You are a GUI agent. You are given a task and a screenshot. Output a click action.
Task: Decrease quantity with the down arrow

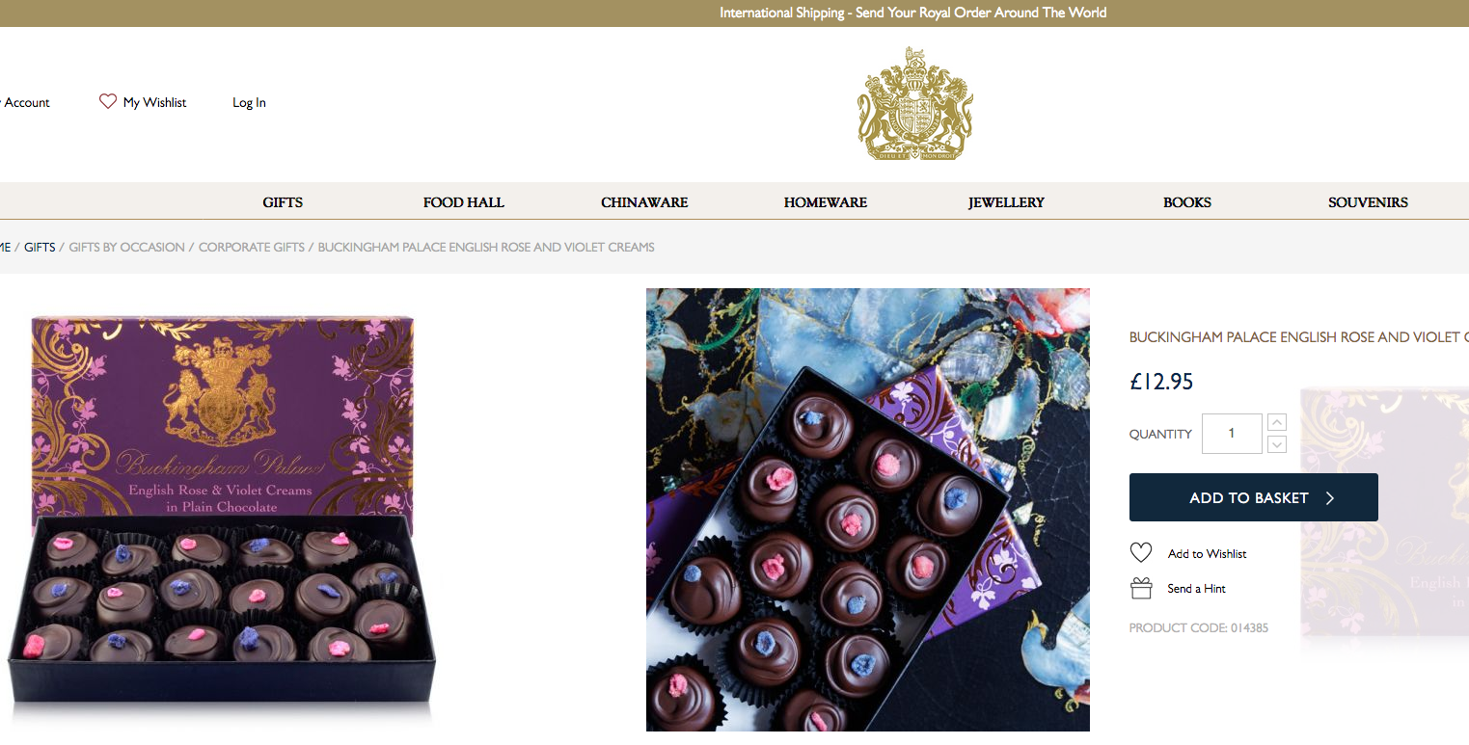(x=1277, y=444)
